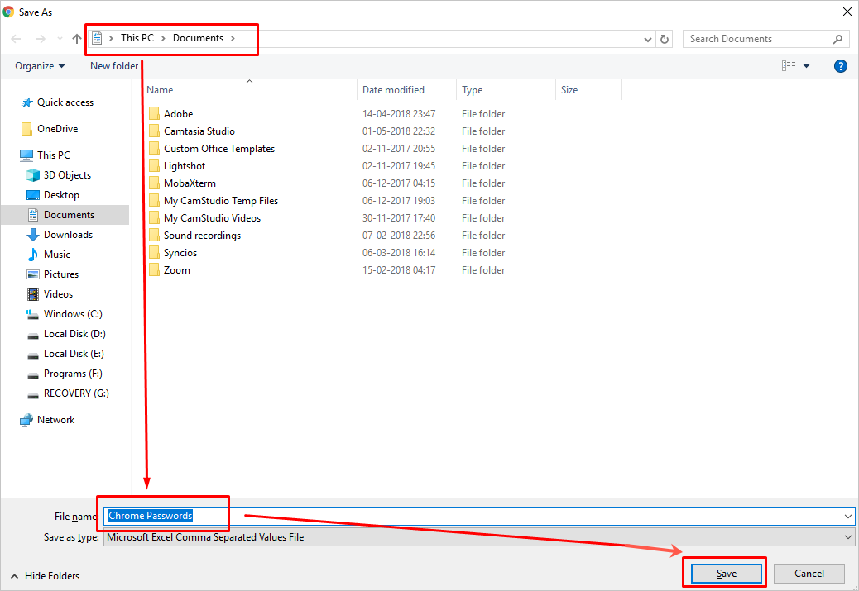Open the change view options dropdown
The image size is (859, 591).
[806, 66]
